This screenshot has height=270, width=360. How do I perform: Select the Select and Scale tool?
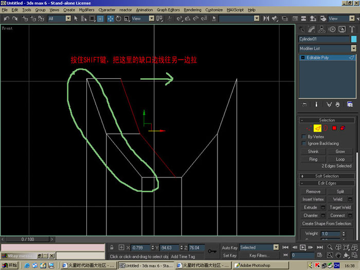[127, 19]
